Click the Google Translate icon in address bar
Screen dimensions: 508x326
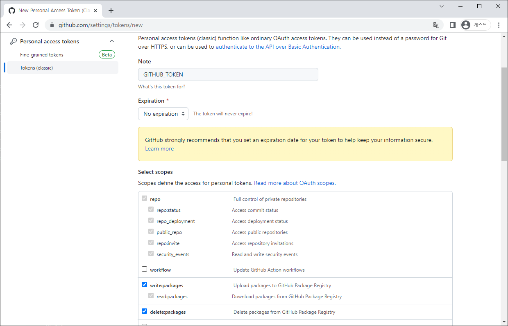(436, 25)
